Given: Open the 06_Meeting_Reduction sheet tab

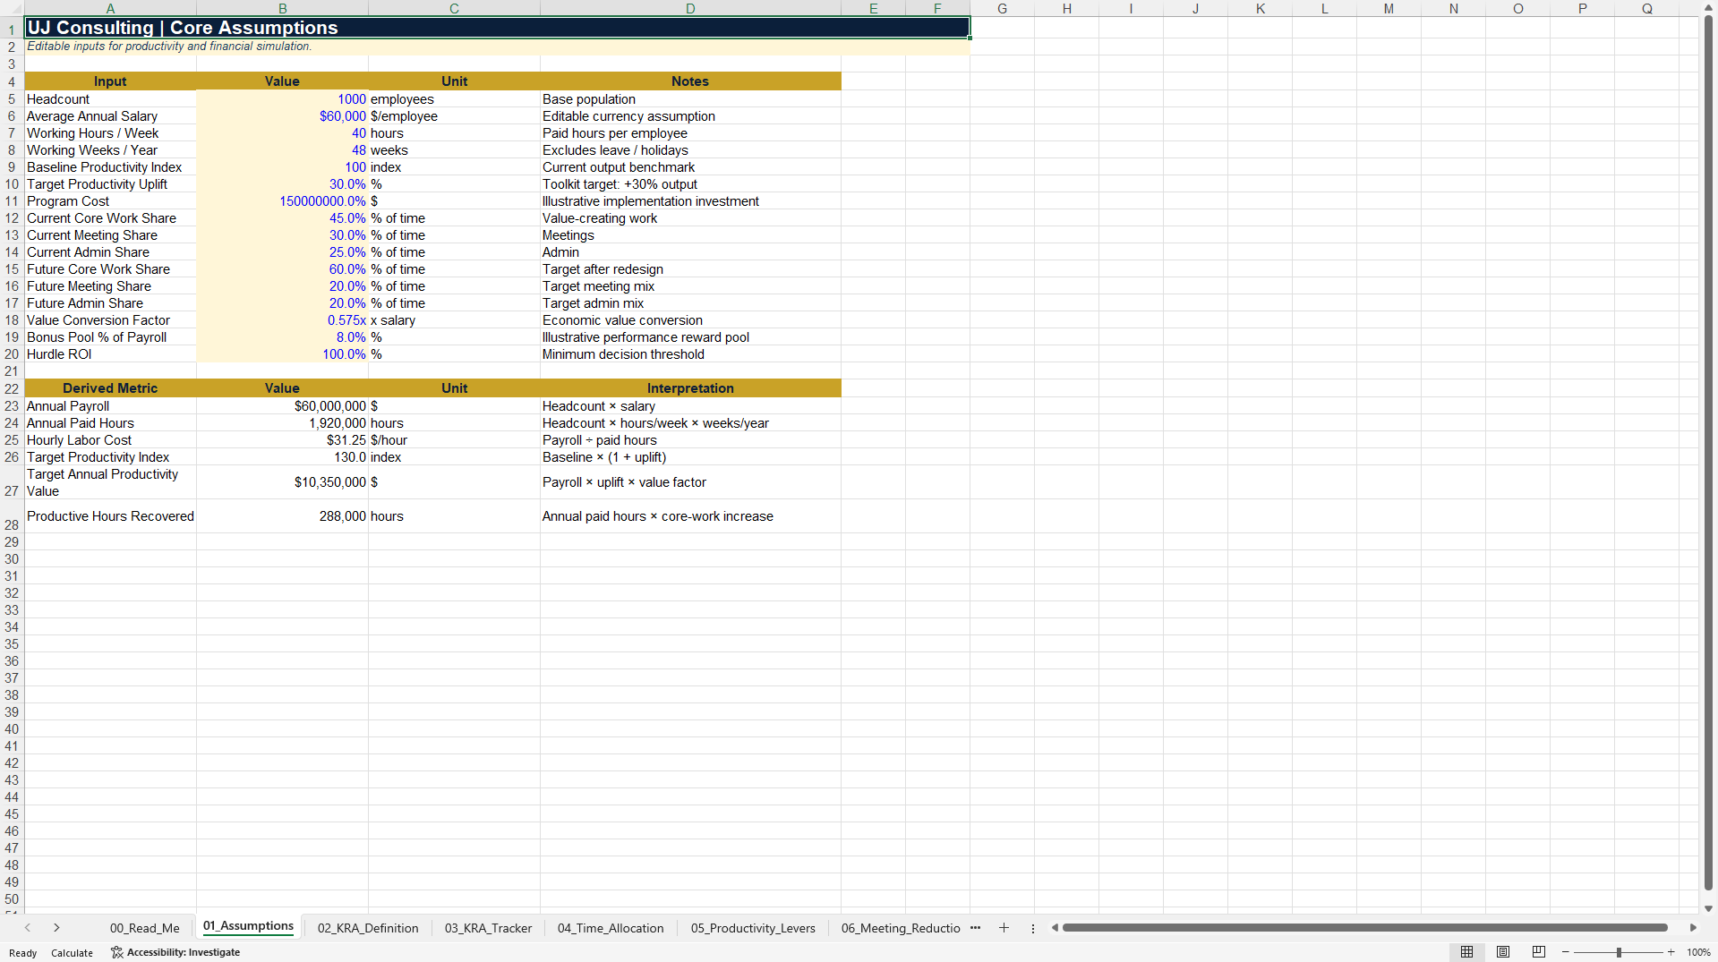Looking at the screenshot, I should pyautogui.click(x=901, y=928).
